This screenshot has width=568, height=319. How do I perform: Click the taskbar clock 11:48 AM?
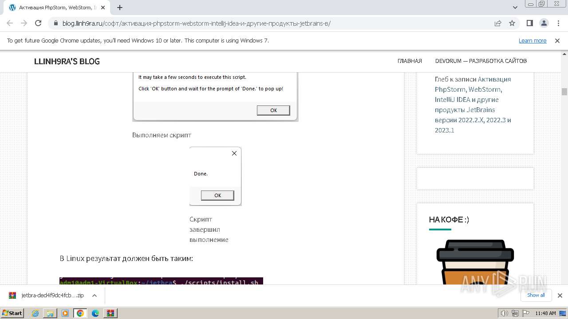(545, 313)
